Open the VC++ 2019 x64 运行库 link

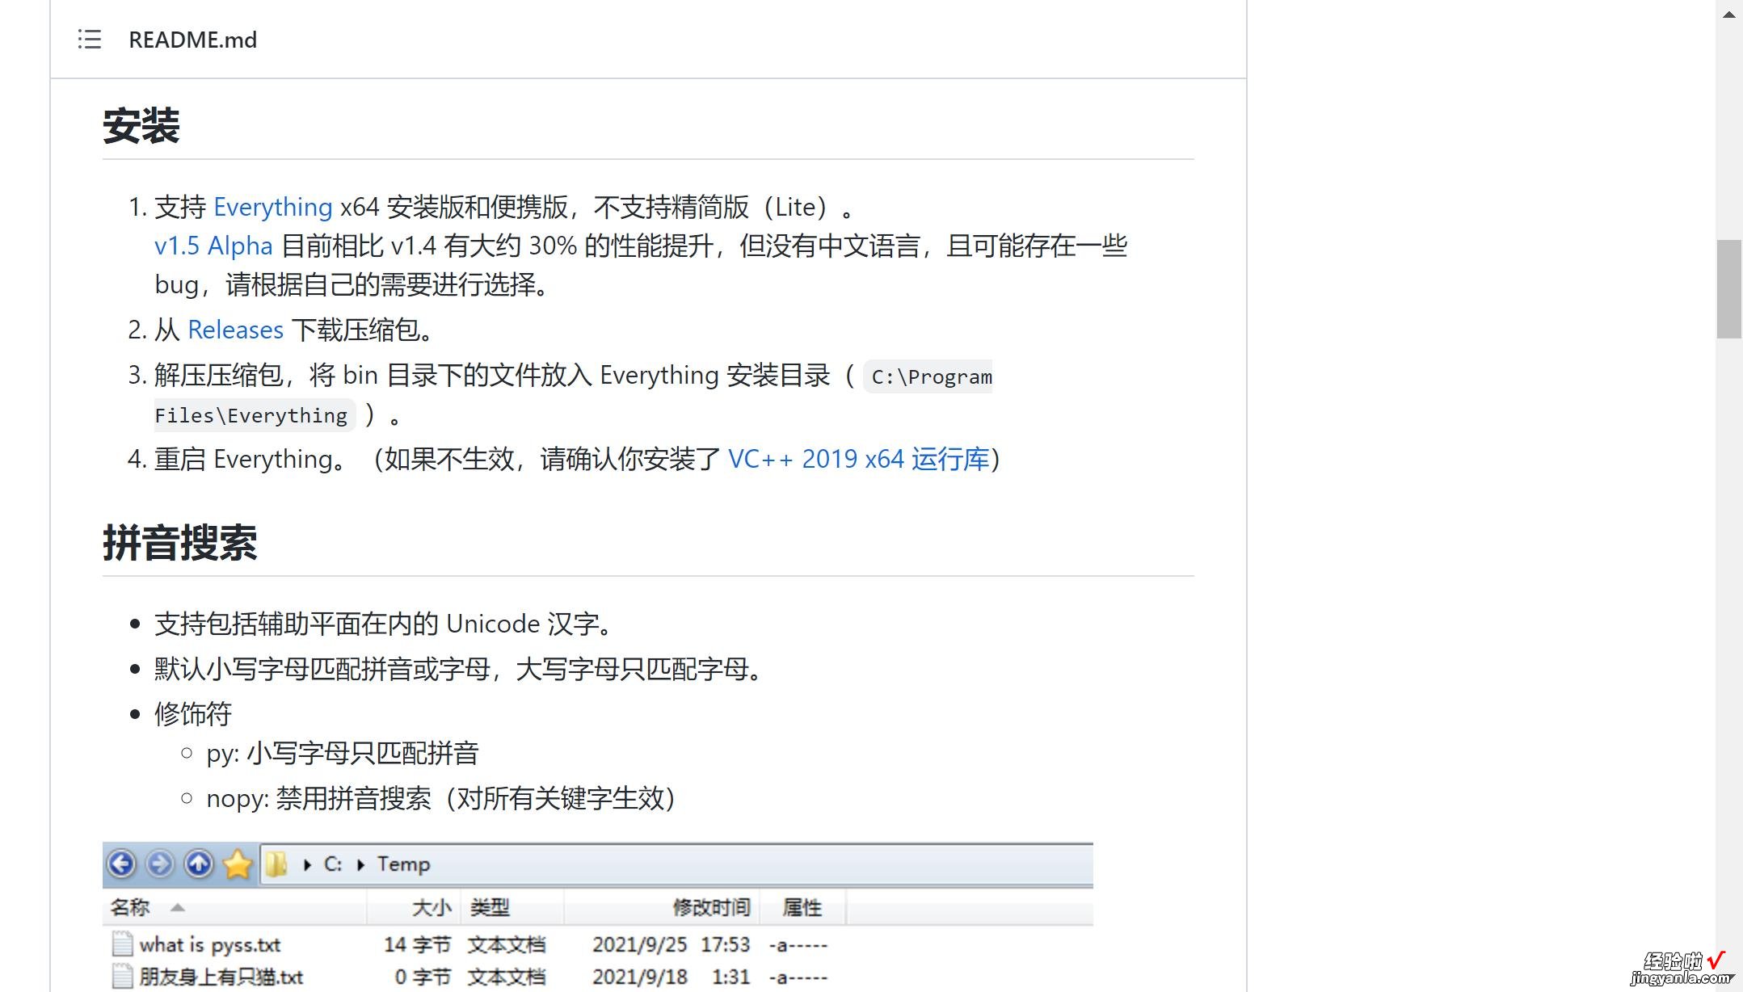coord(858,459)
